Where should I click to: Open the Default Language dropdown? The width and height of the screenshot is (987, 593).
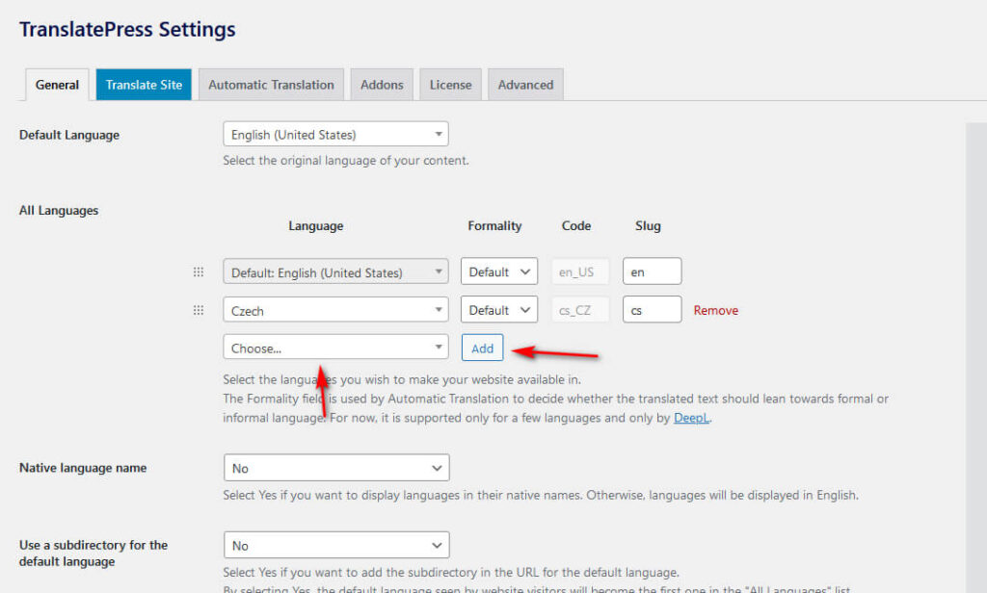pyautogui.click(x=335, y=135)
